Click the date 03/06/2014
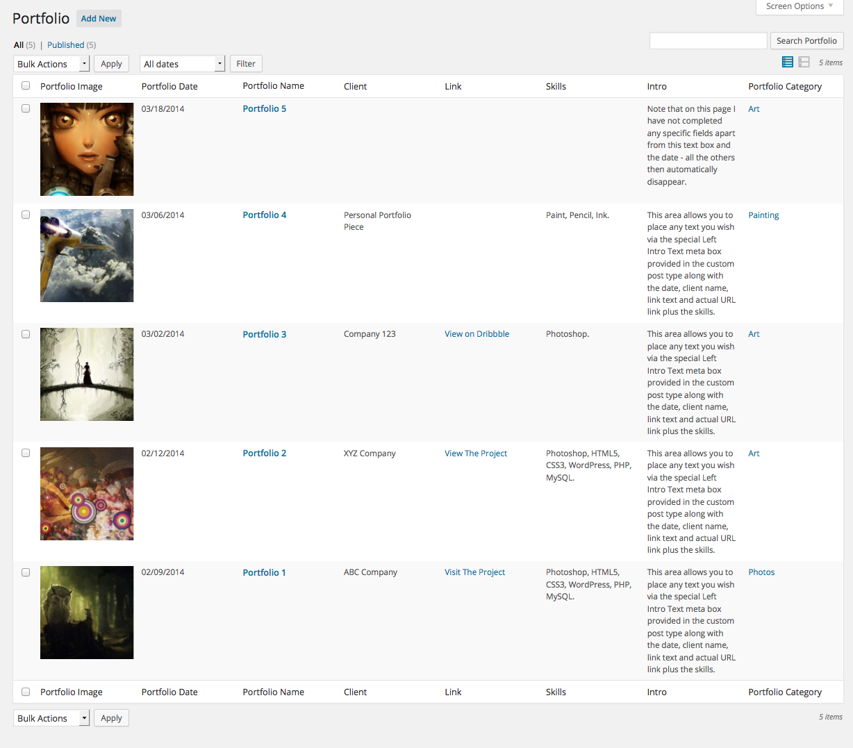 coord(163,215)
